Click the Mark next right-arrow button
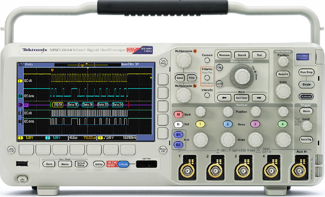 click(x=259, y=98)
